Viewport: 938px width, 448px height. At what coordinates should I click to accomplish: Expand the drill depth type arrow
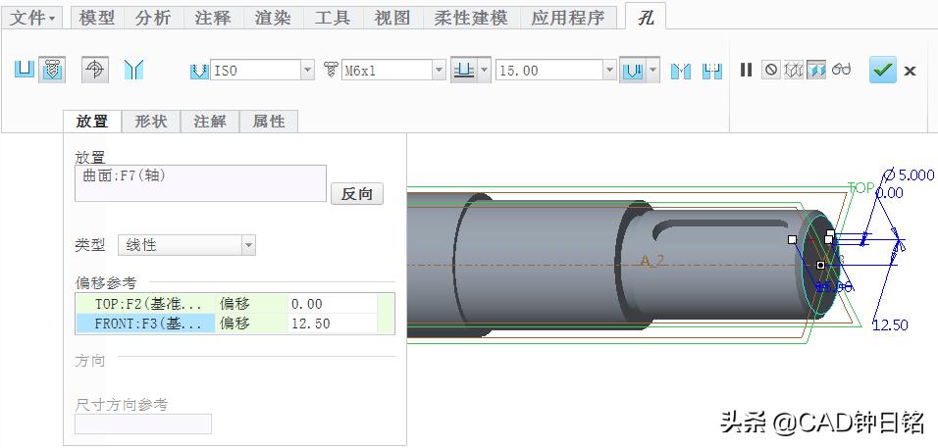pos(653,71)
